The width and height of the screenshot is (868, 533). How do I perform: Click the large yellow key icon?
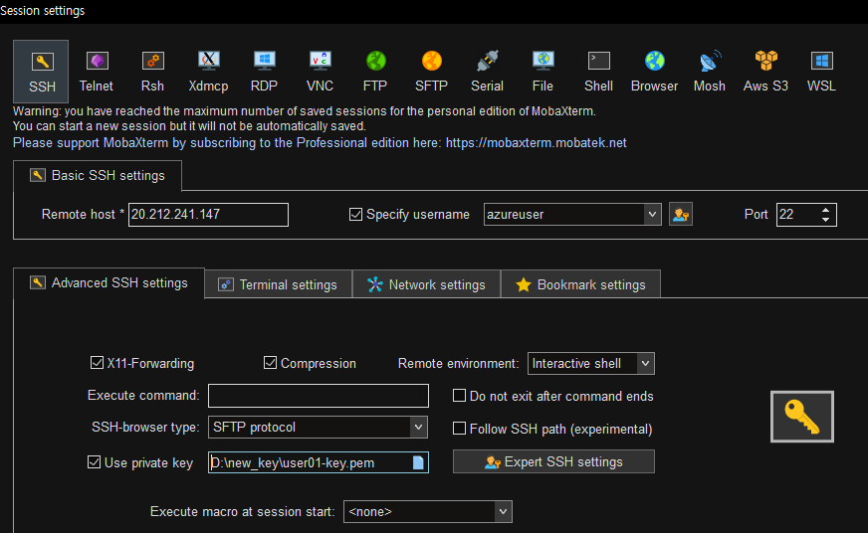click(x=802, y=417)
